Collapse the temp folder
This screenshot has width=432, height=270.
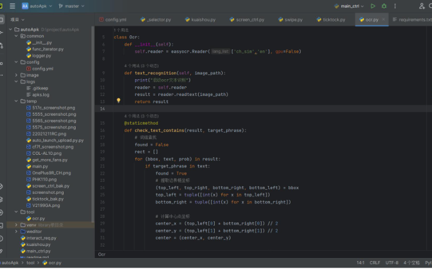click(x=16, y=101)
